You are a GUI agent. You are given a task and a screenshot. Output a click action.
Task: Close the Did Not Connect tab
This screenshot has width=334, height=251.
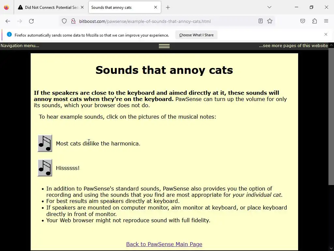82,7
